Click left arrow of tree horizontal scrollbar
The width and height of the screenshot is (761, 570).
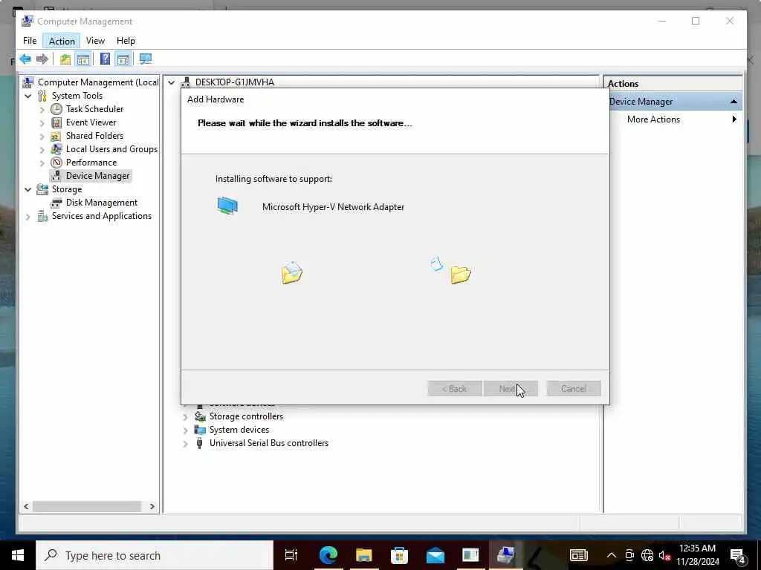(x=26, y=506)
